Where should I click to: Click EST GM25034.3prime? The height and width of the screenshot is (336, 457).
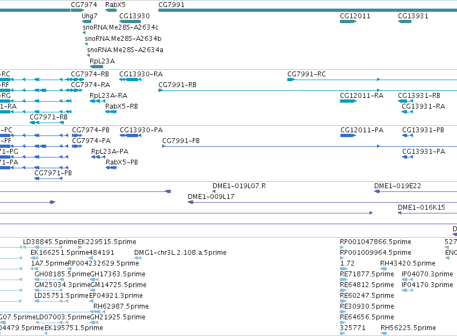[x=62, y=285]
